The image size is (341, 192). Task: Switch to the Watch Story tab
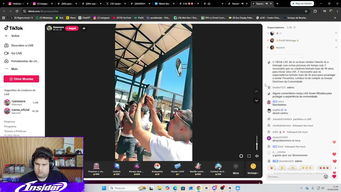[x=165, y=4]
